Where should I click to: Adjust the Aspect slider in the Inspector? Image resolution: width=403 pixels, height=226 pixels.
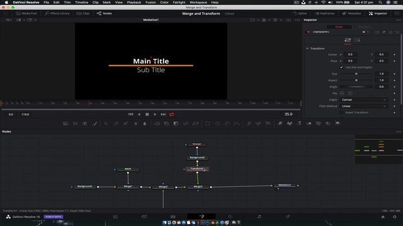tap(356, 80)
